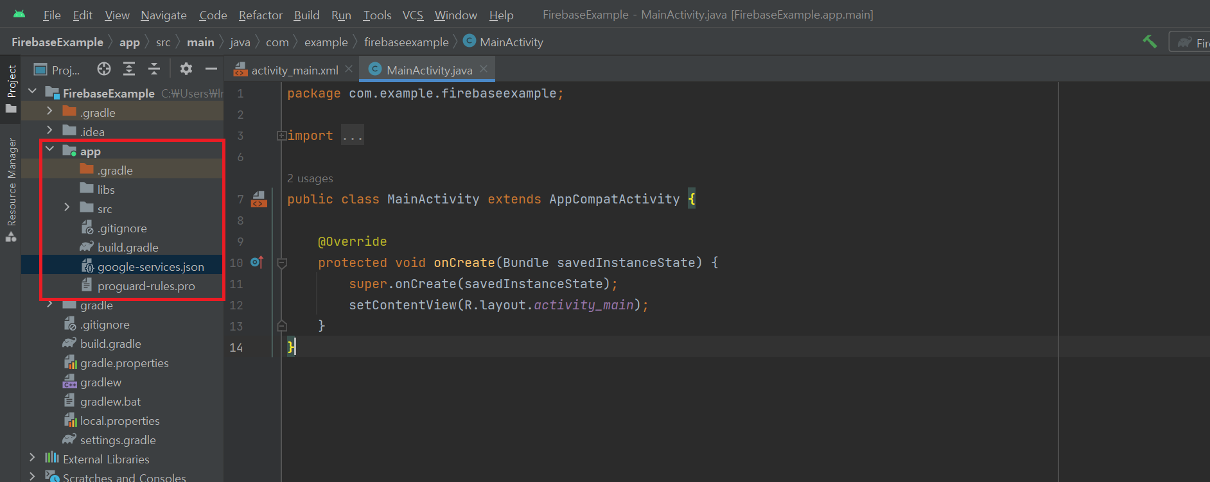Screen dimensions: 1210x482
Task: Click the MainActivity breadcrumb
Action: point(504,42)
